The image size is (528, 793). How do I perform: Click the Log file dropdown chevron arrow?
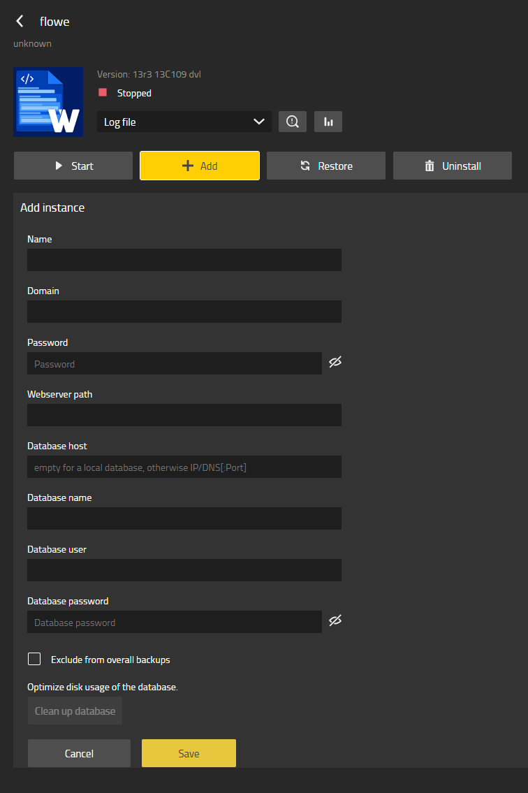click(259, 122)
